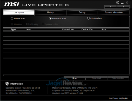The image size is (132, 101).
Task: Click the right arrow navigation button
Action: click(x=123, y=7)
